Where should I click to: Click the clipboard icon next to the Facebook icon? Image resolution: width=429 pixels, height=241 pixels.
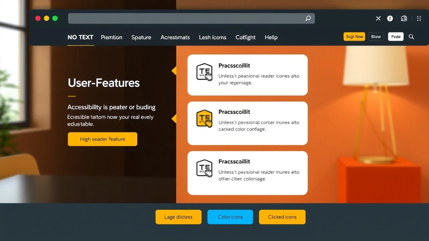pos(404,18)
